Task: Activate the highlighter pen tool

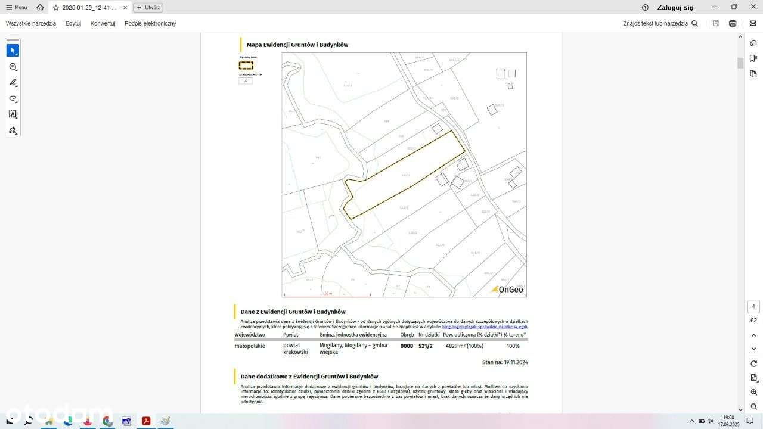Action: [13, 83]
